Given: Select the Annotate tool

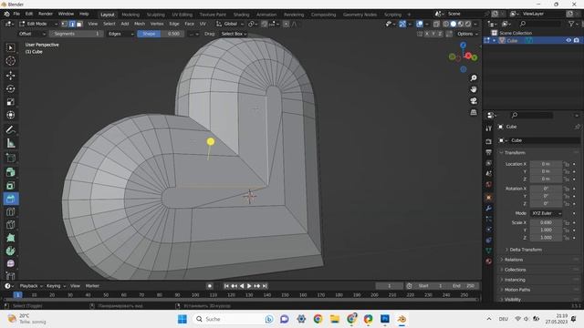Looking at the screenshot, I should tap(10, 129).
